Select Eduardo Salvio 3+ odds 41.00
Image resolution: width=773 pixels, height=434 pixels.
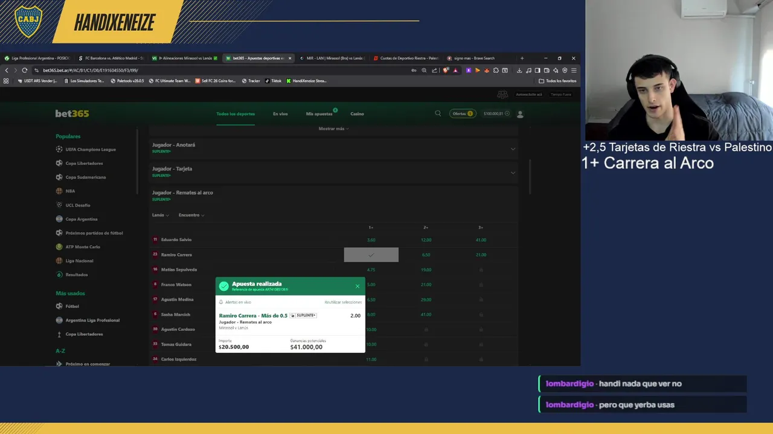(x=481, y=240)
